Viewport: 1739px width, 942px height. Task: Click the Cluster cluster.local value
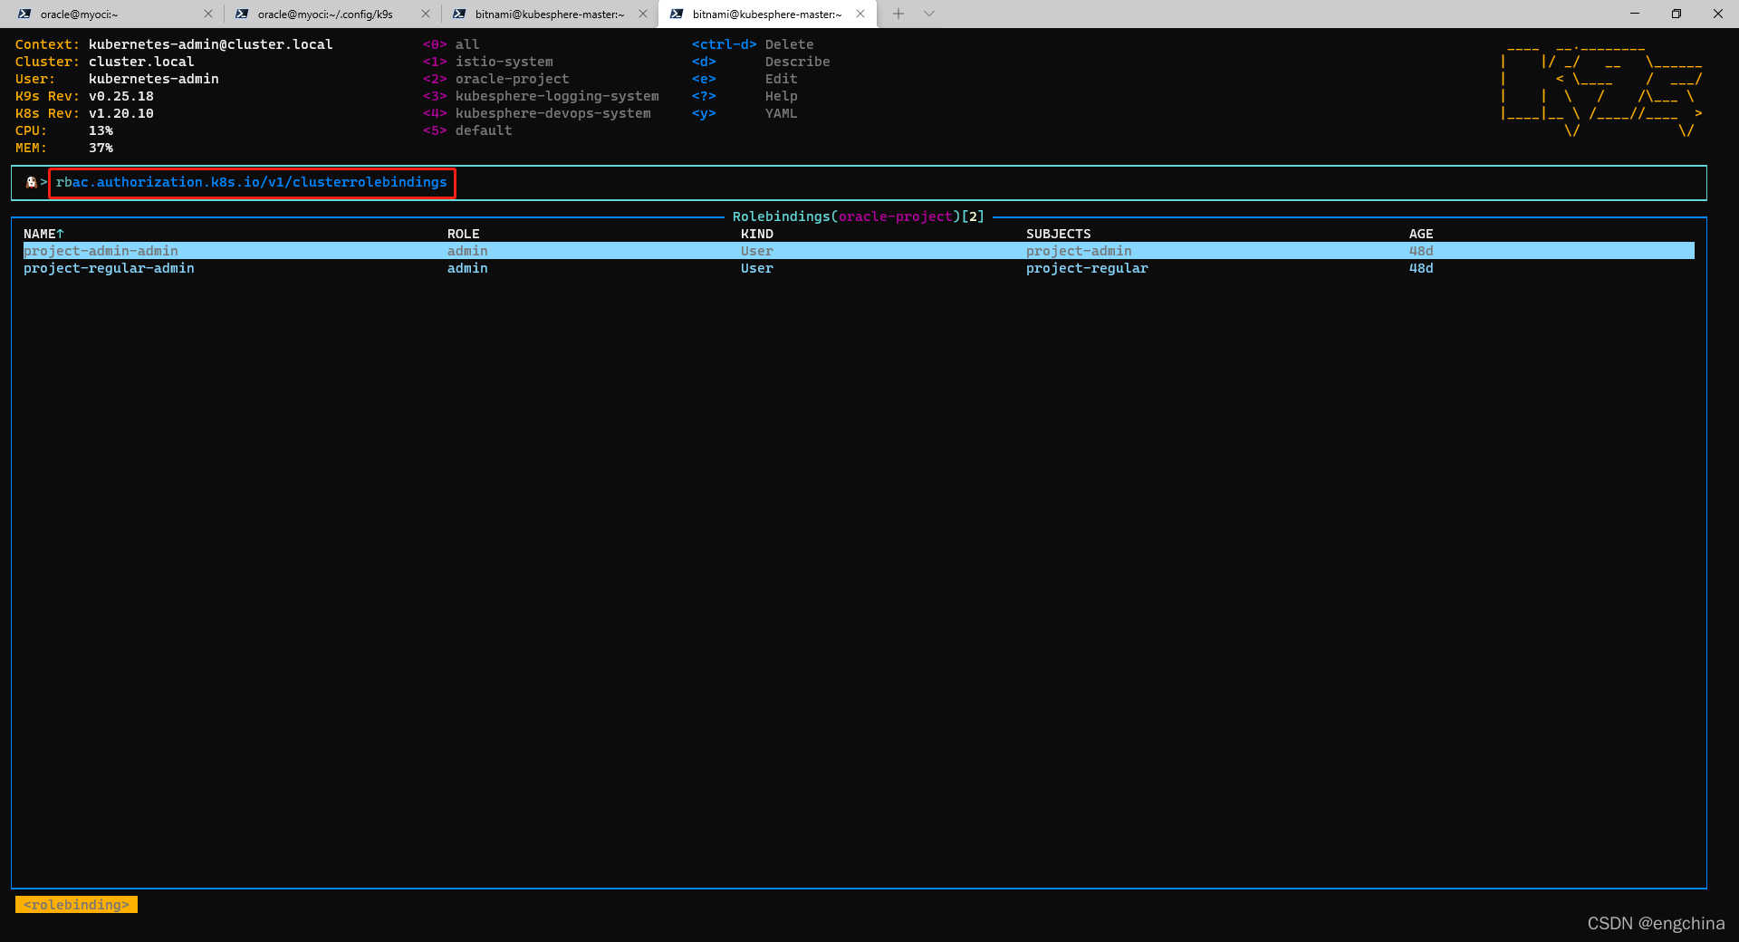140,62
